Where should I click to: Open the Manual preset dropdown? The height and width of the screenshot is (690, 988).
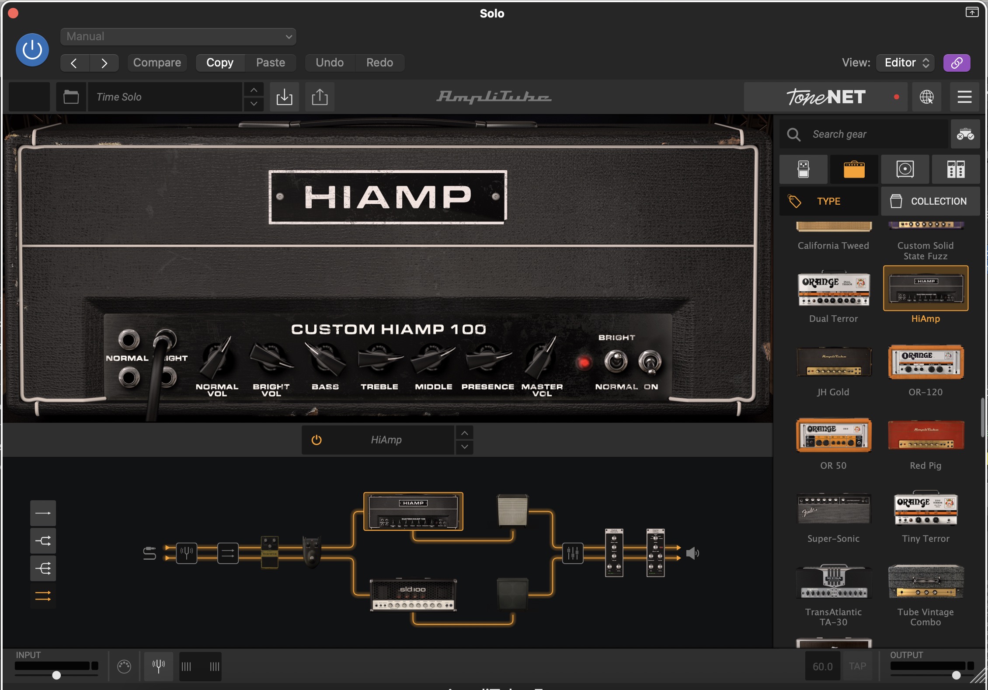(x=178, y=37)
